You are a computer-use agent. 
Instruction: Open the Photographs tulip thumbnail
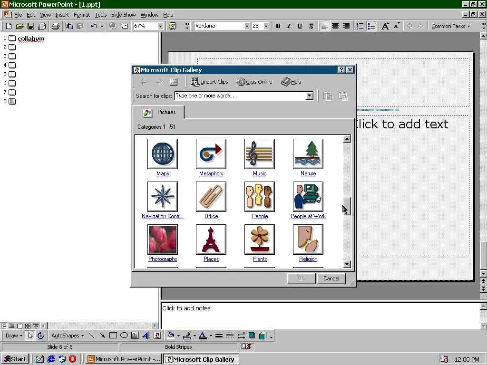(x=163, y=240)
